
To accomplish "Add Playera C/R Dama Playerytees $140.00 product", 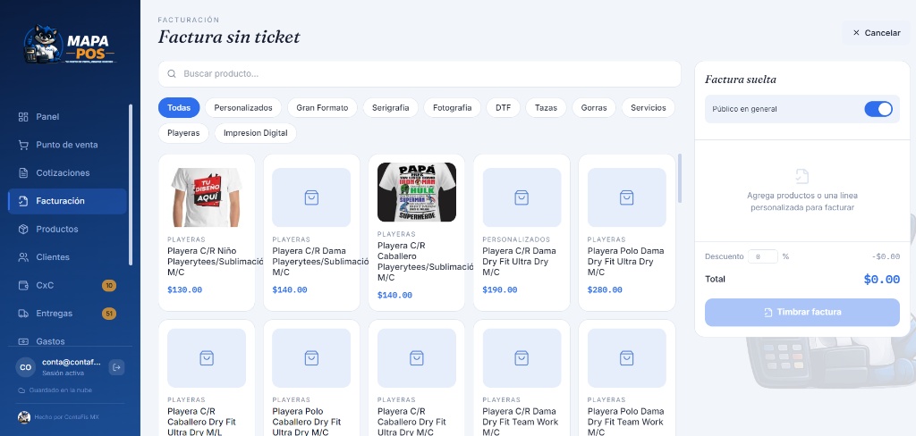I will [x=311, y=232].
